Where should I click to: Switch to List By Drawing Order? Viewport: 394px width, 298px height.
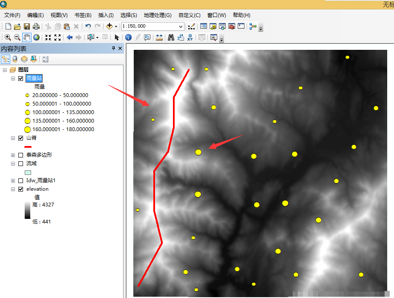pos(6,59)
